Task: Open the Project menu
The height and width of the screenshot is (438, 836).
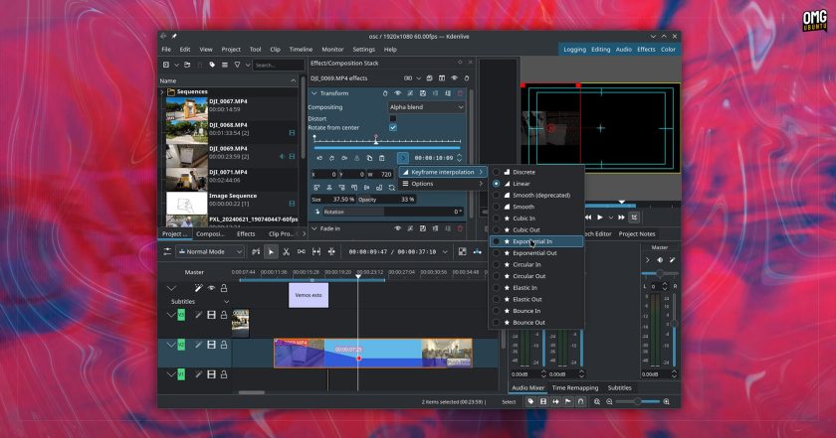Action: (231, 49)
